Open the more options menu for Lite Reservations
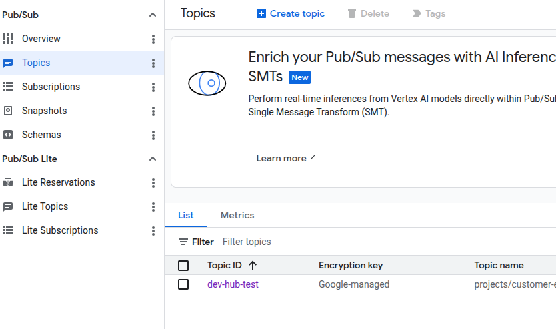The image size is (556, 329). point(153,182)
